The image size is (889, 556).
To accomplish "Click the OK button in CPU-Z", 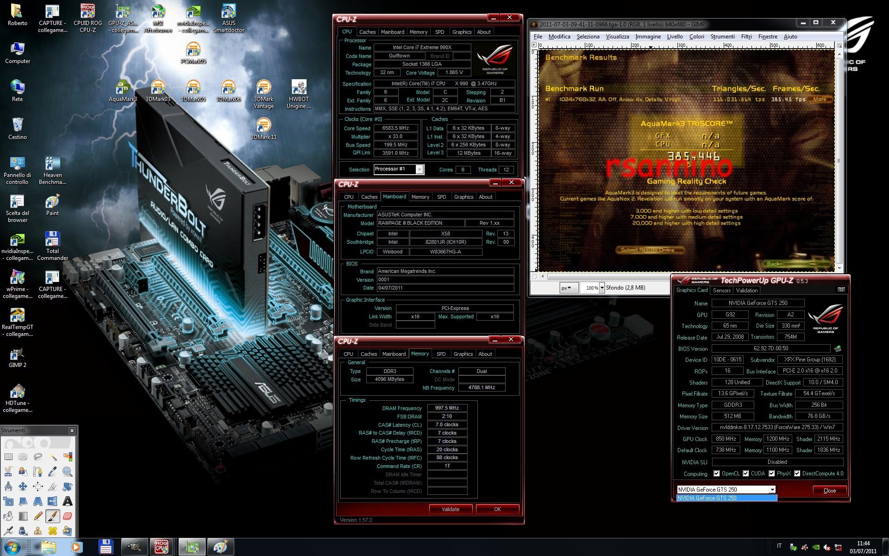I will pyautogui.click(x=497, y=509).
